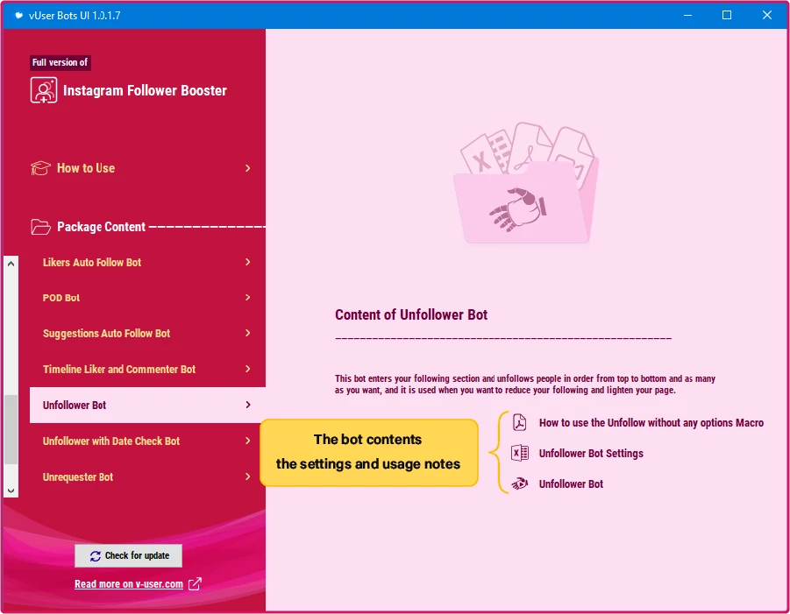The image size is (790, 614).
Task: Click the graduation cap How to Use icon
Action: point(40,168)
